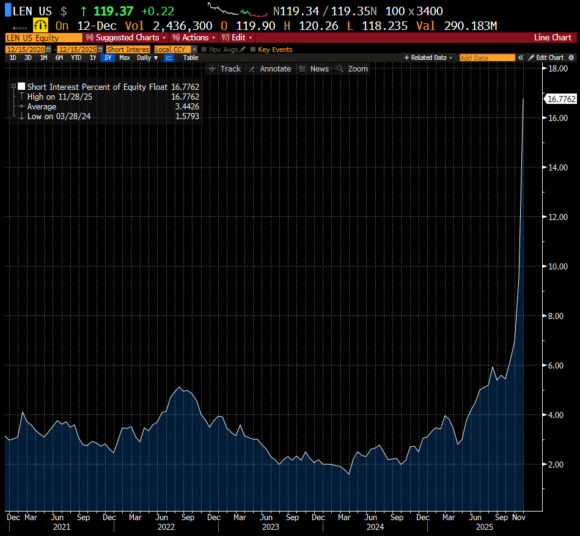The width and height of the screenshot is (580, 536).
Task: Click the 2023 year axis label
Action: [270, 527]
